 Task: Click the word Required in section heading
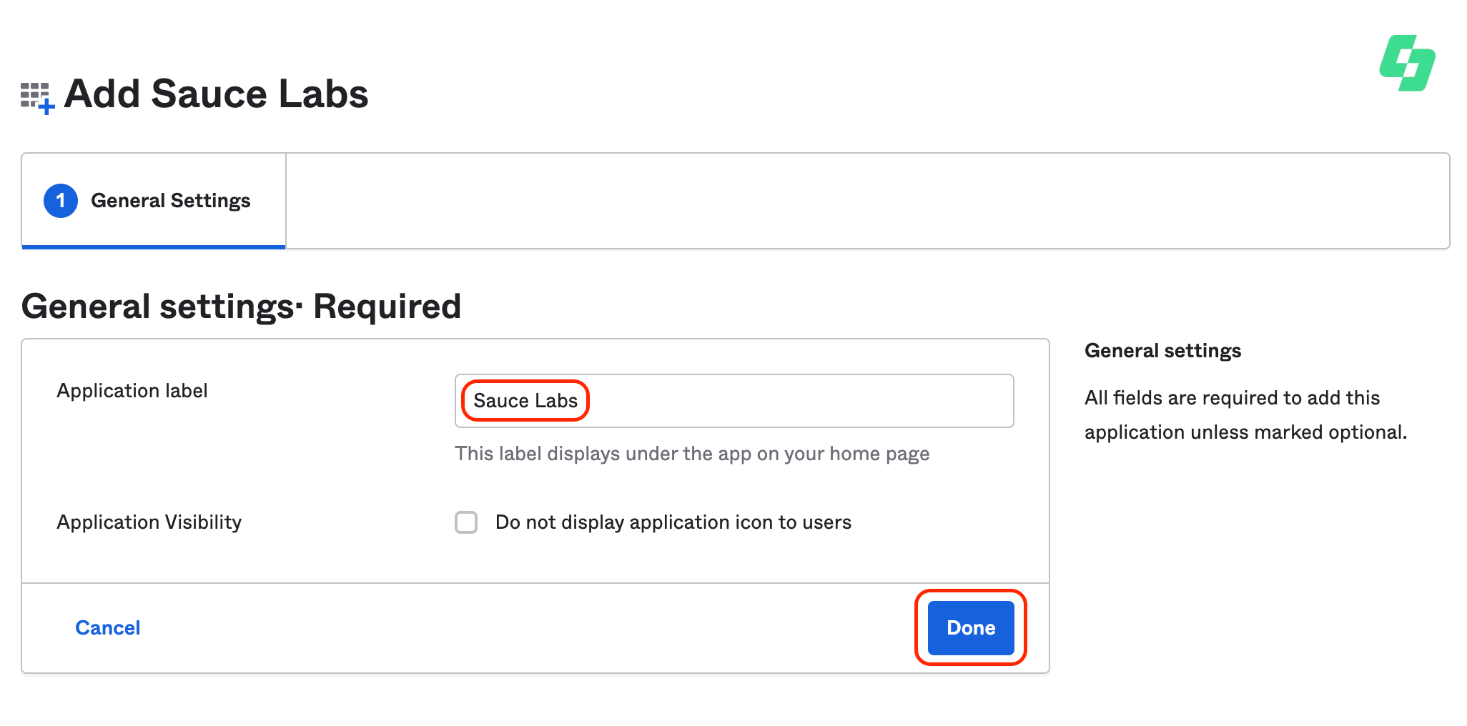point(387,307)
